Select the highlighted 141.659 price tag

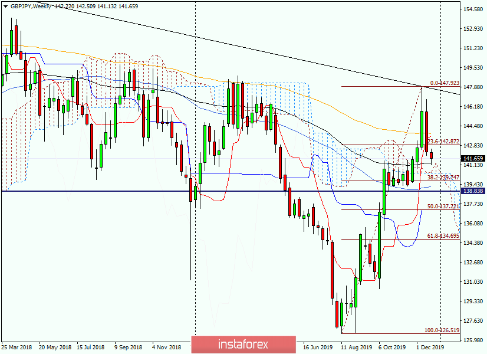tap(472, 157)
